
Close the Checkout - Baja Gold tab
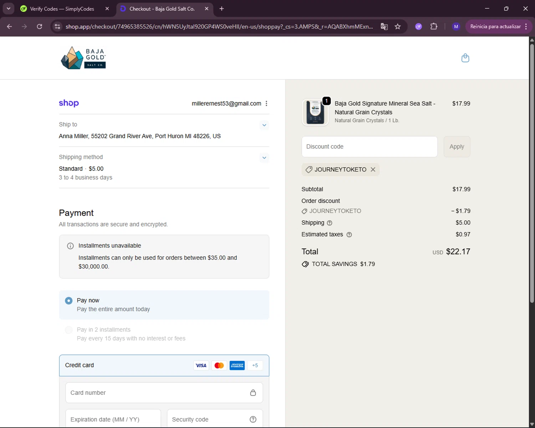(x=207, y=9)
